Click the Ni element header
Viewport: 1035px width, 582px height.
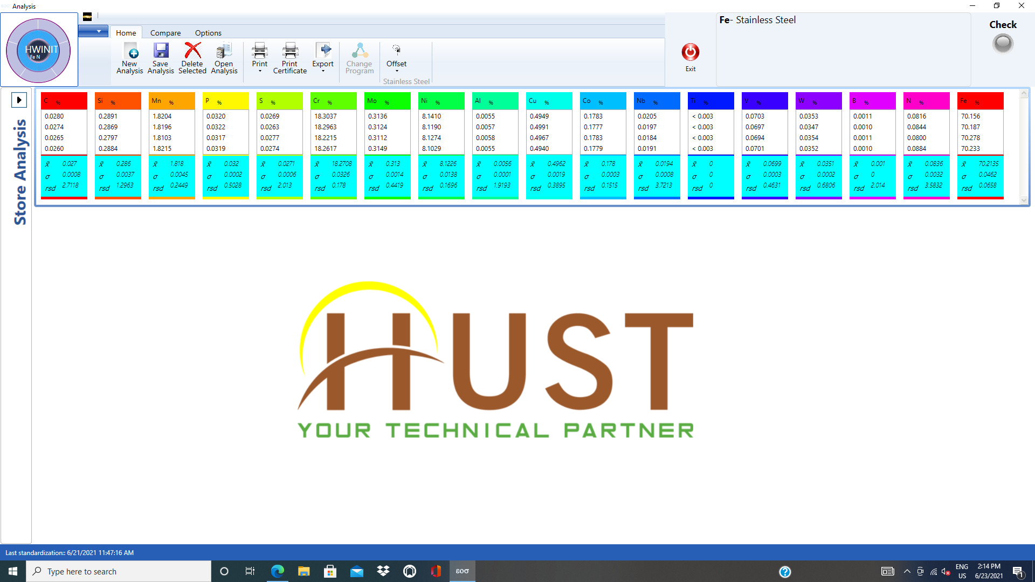pyautogui.click(x=441, y=101)
